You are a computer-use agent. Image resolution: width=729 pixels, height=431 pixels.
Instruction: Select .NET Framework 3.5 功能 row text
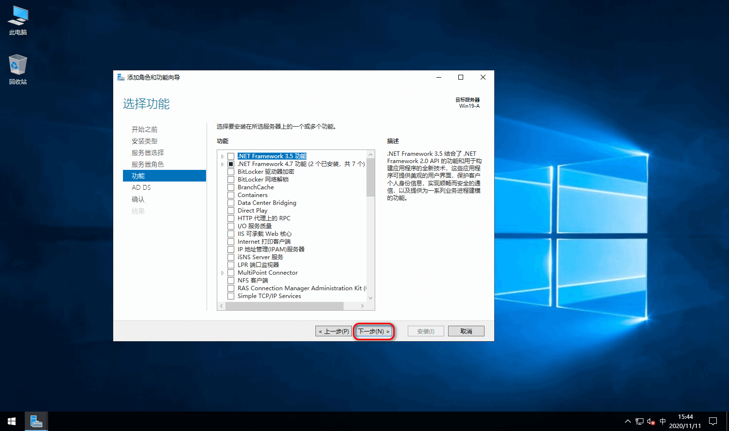pos(272,156)
